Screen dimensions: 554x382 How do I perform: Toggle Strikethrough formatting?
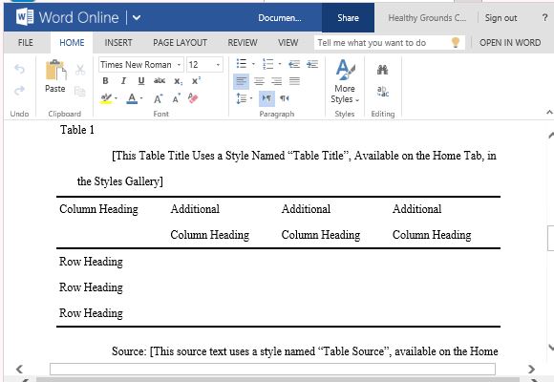(160, 81)
